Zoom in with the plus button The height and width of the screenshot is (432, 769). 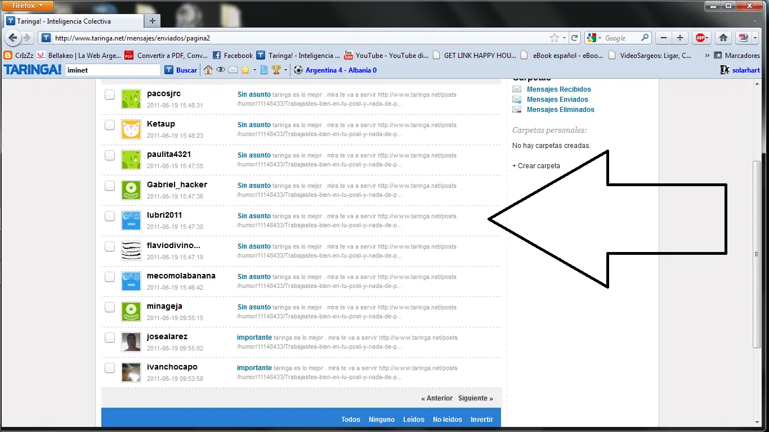680,38
